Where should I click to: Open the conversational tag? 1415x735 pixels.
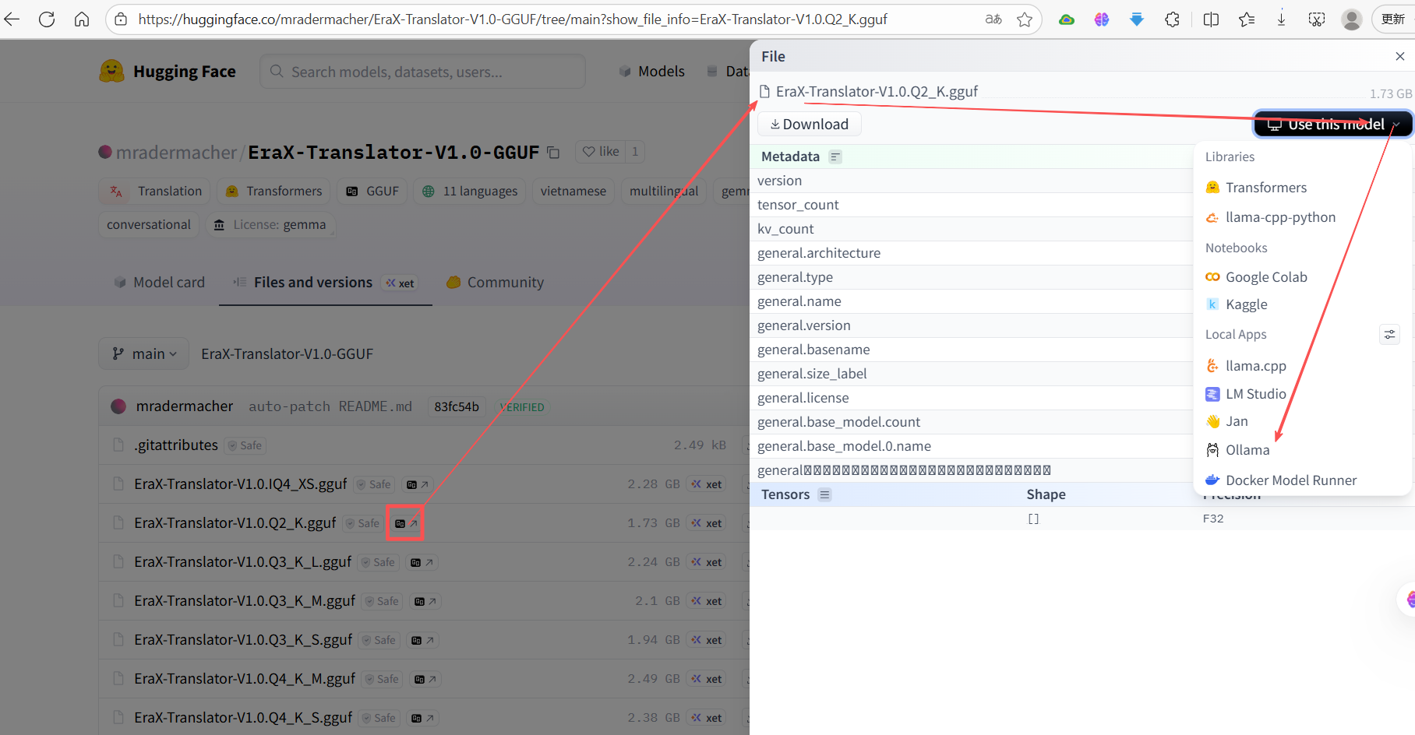point(149,224)
